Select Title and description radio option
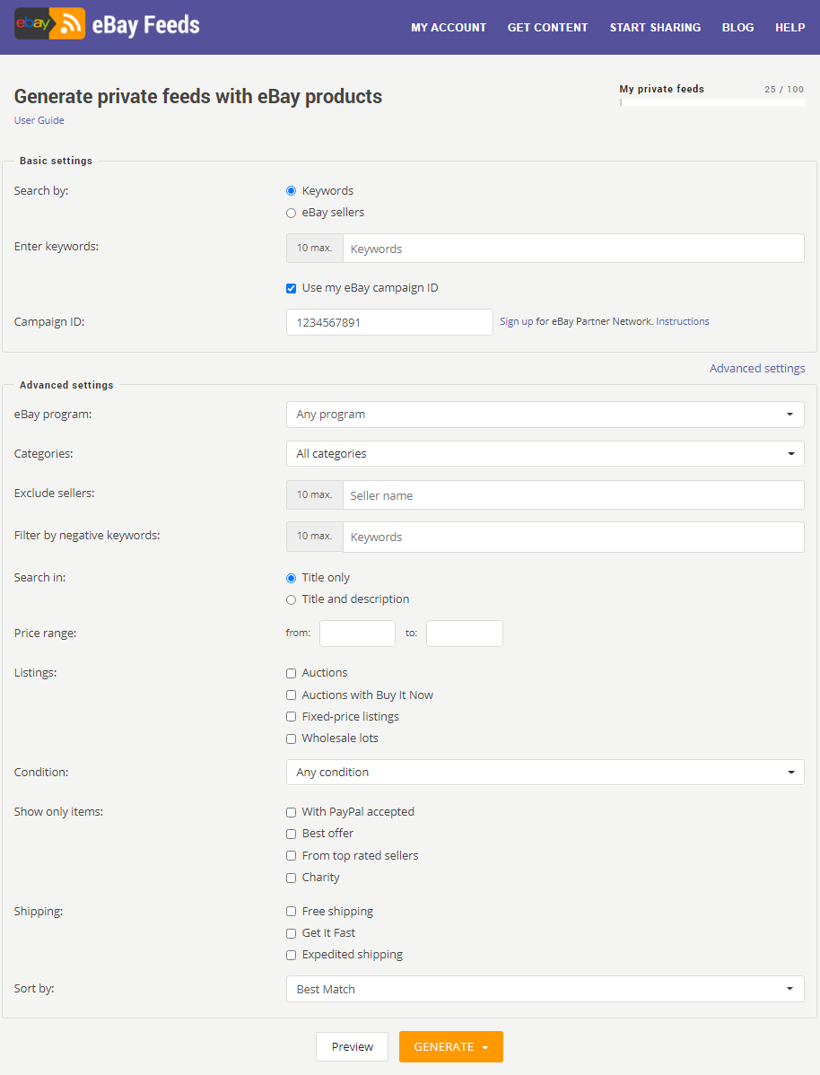Viewport: 820px width, 1075px height. [291, 600]
